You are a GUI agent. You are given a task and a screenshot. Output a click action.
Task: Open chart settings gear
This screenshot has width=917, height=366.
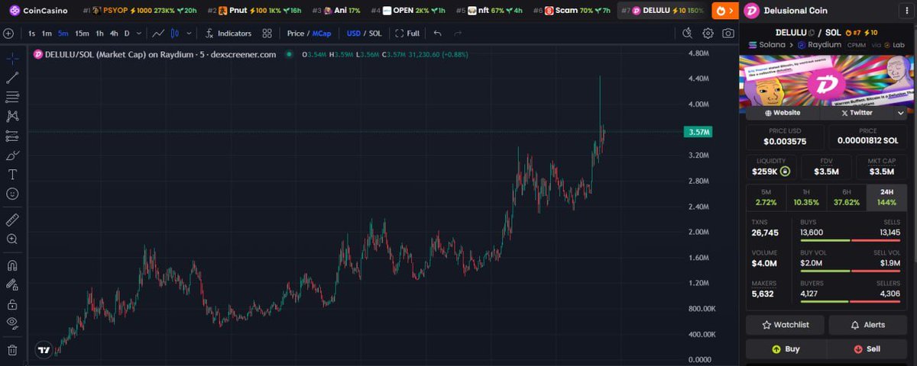708,34
